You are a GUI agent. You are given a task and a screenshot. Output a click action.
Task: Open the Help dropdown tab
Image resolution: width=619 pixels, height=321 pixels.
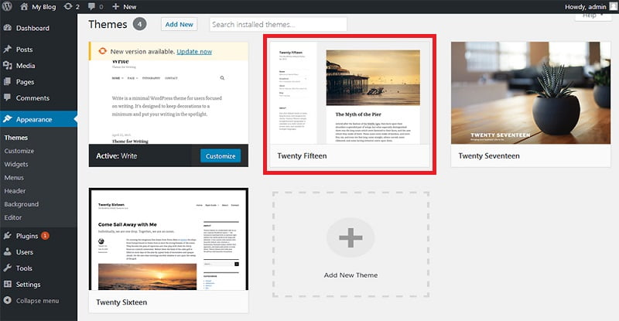point(593,15)
